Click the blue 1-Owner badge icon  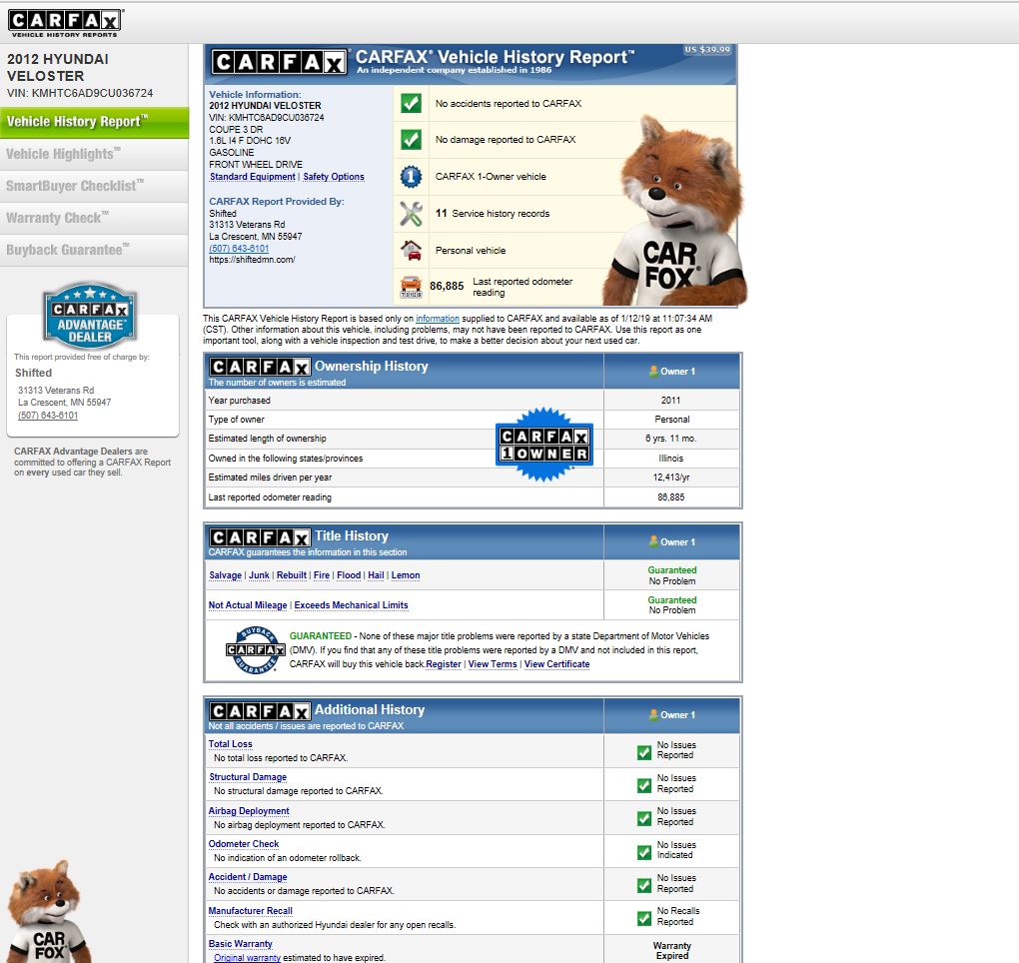point(411,177)
